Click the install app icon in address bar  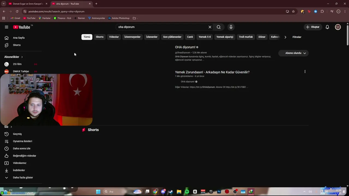(x=287, y=11)
